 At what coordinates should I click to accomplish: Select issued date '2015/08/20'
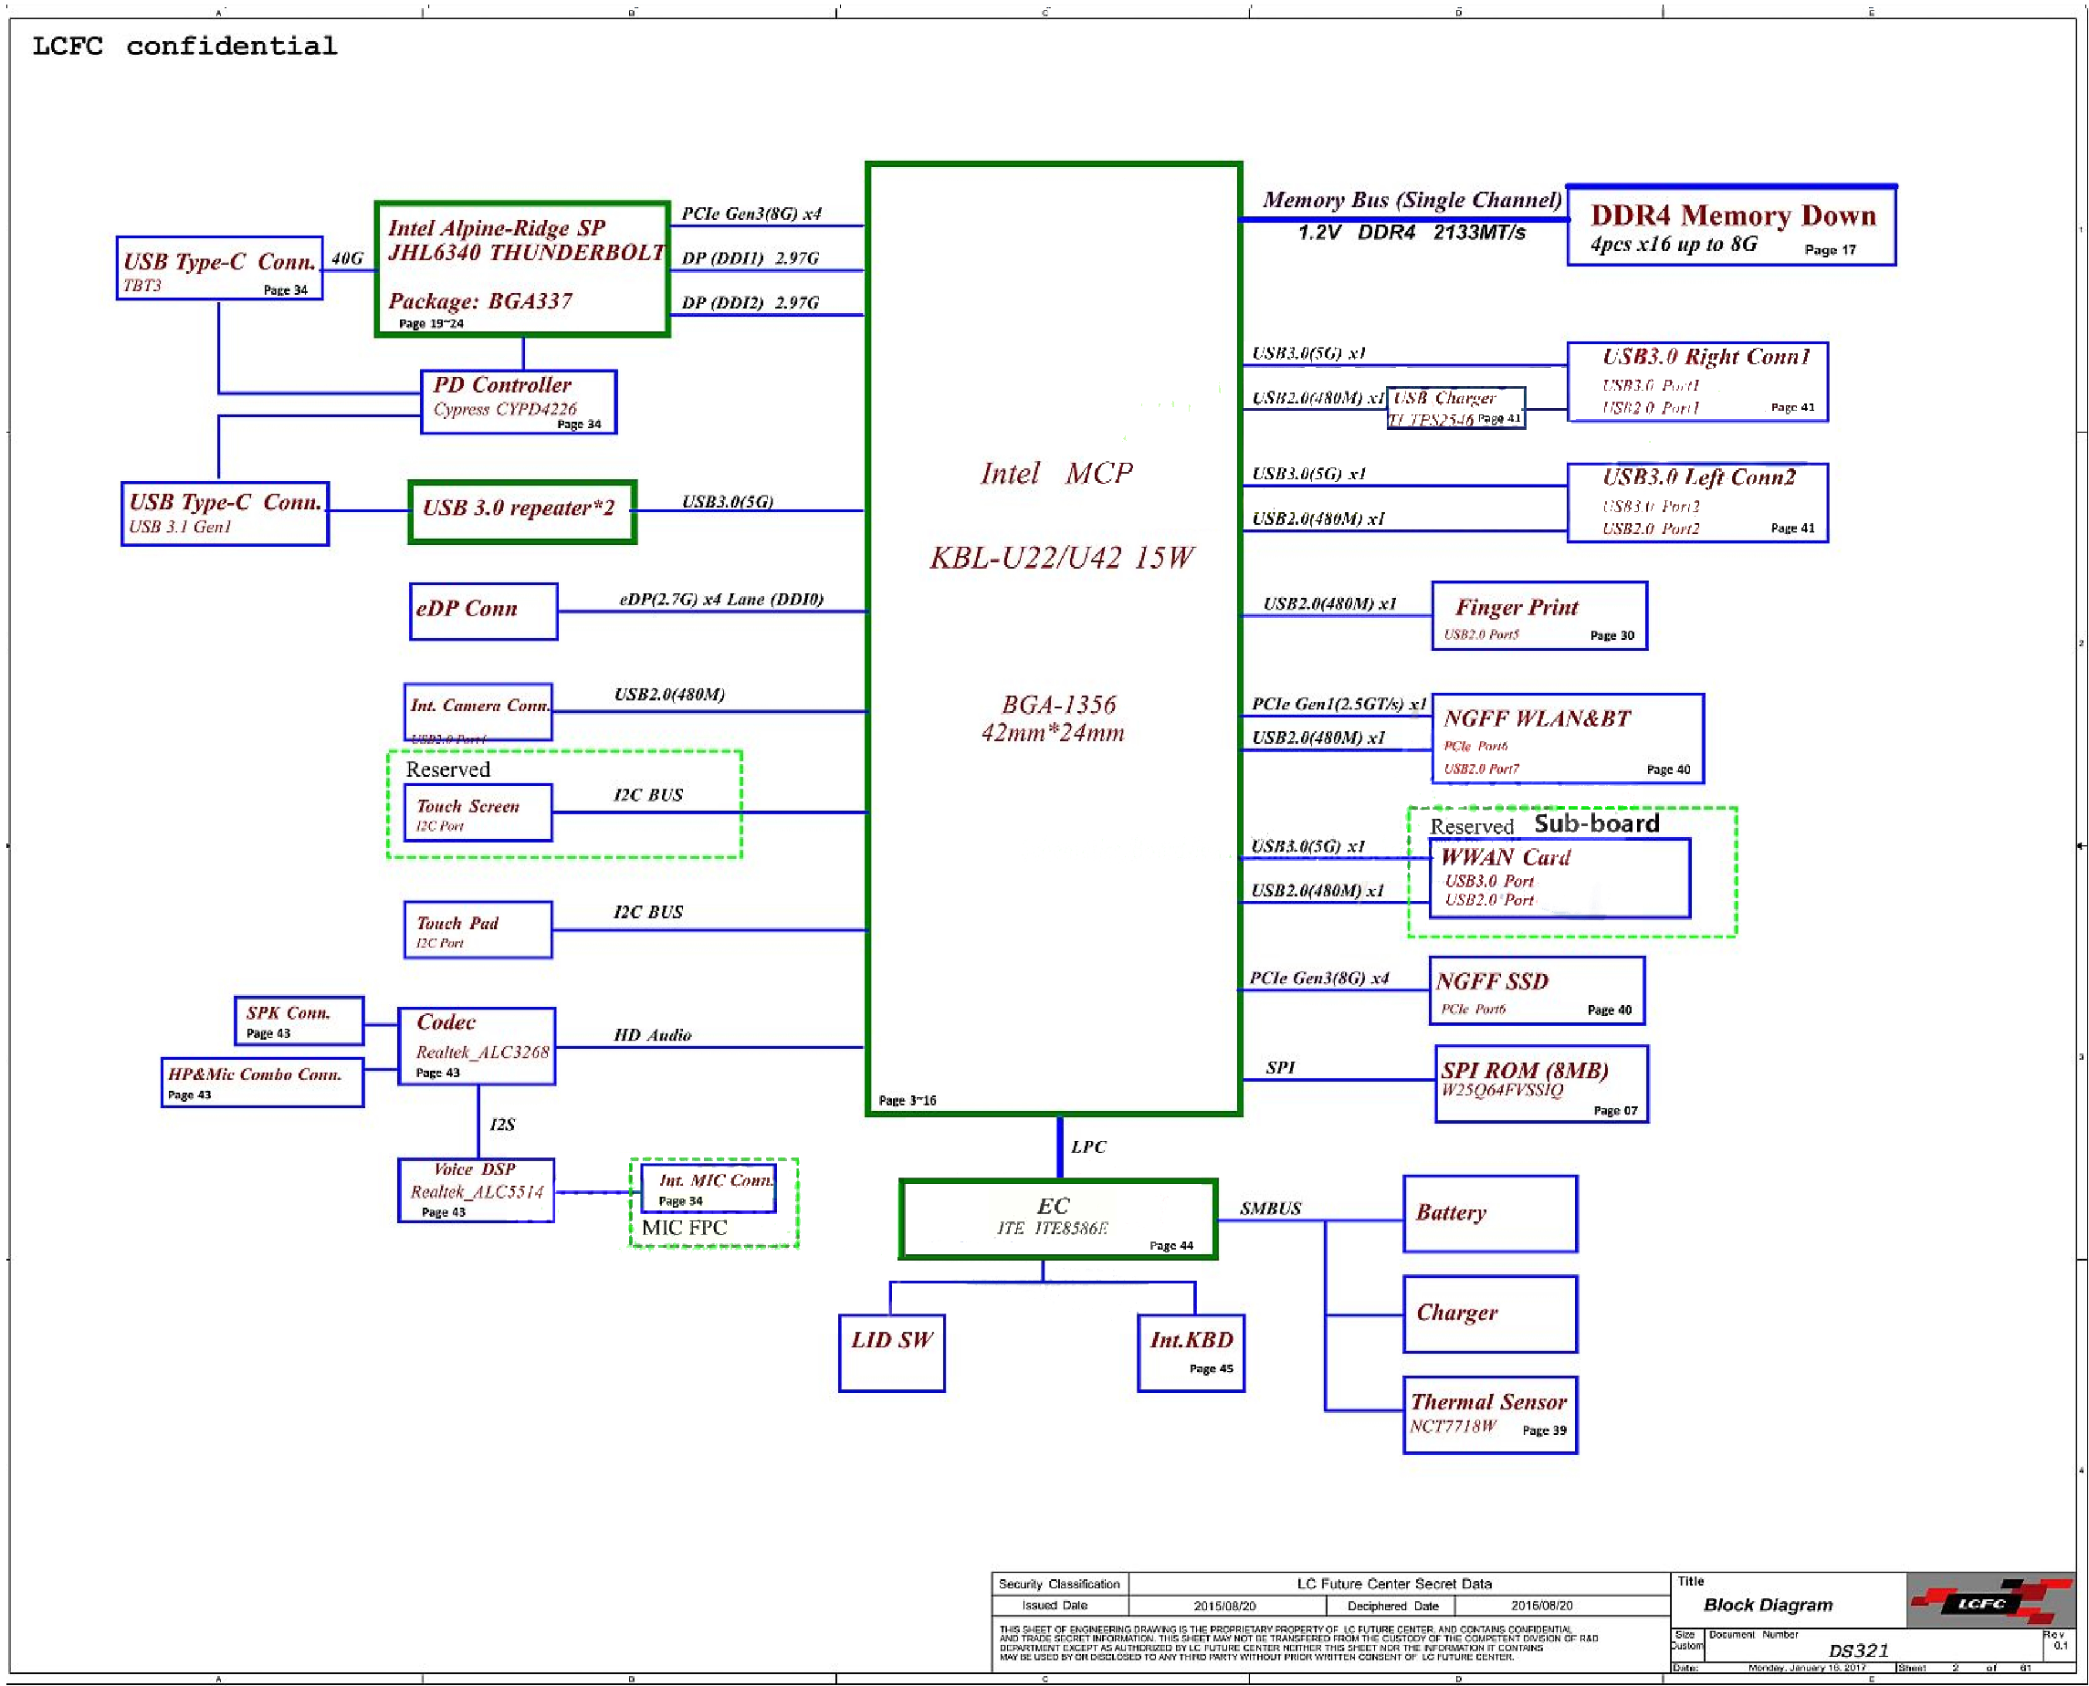[1223, 1606]
